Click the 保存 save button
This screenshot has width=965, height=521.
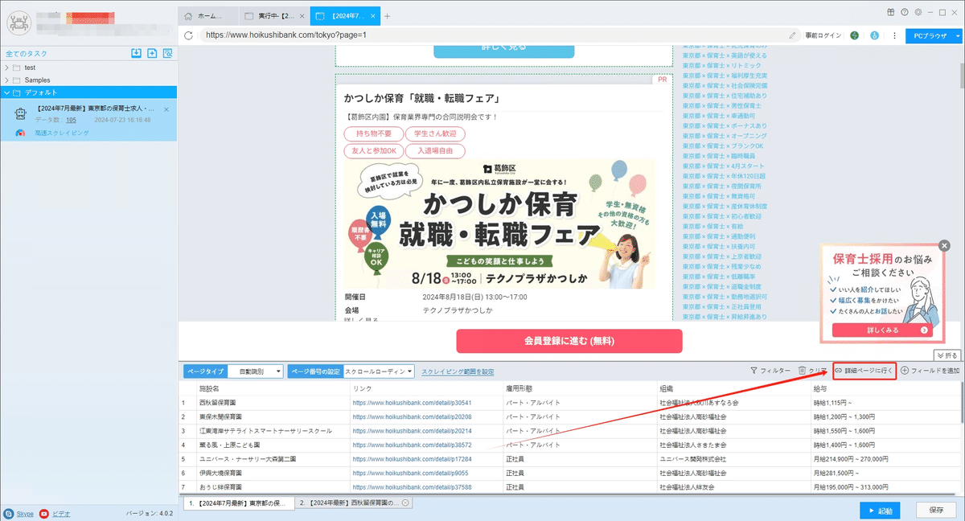[x=936, y=510]
